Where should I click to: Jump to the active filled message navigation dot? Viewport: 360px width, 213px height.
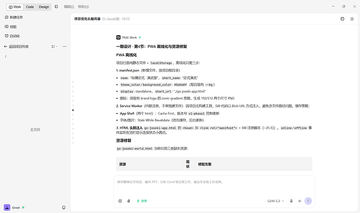(73, 110)
